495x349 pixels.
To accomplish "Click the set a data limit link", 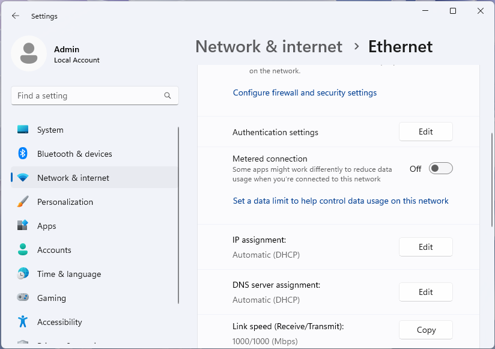I will (341, 201).
